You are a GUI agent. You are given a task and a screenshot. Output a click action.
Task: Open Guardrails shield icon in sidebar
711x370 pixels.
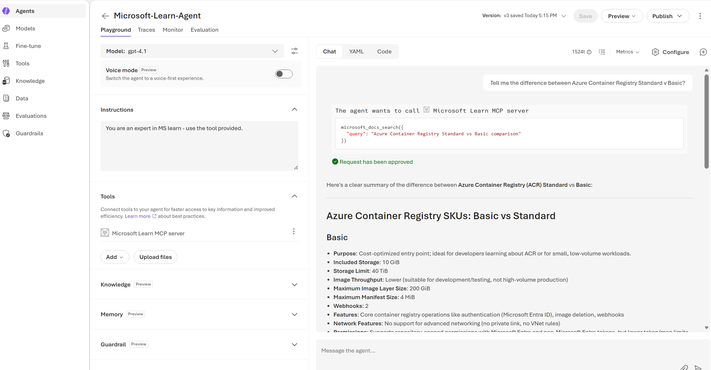pyautogui.click(x=6, y=133)
